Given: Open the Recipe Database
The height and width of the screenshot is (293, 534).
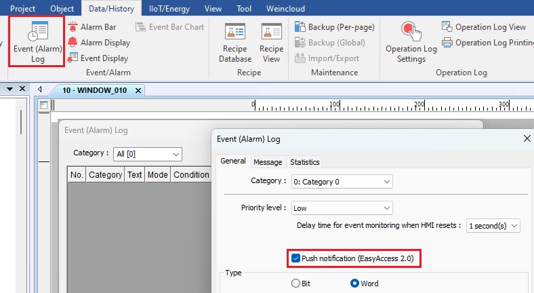Looking at the screenshot, I should point(235,42).
